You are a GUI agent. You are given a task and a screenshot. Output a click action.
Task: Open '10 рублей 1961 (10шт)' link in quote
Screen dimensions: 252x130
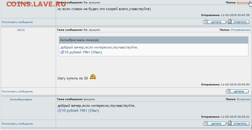click(x=83, y=52)
